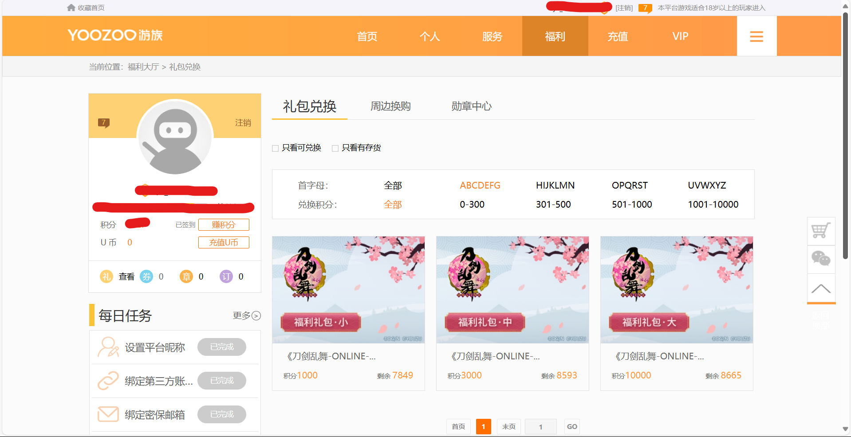Filter by first letter OPQRST
This screenshot has height=437, width=851.
coord(630,185)
